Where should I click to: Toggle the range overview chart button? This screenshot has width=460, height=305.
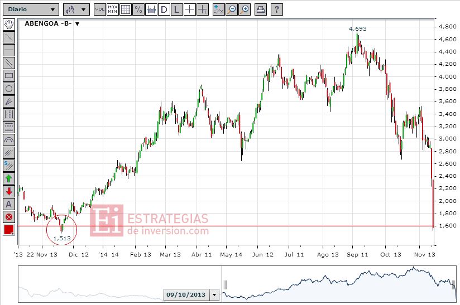[151, 9]
